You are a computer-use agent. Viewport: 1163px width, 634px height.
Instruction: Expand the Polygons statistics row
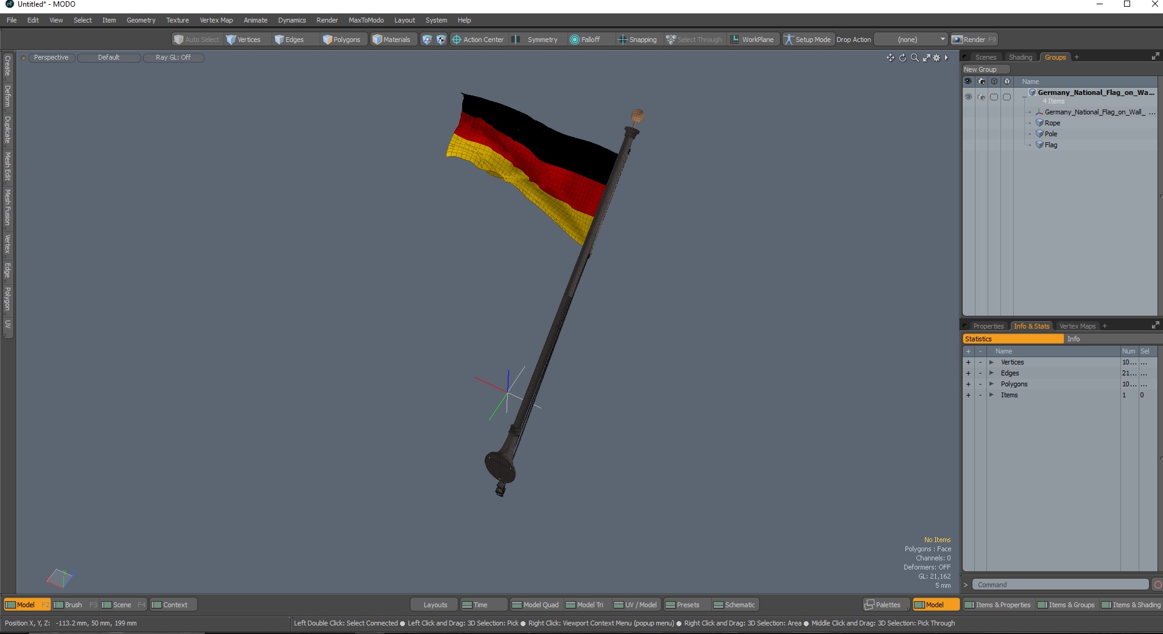tap(991, 384)
